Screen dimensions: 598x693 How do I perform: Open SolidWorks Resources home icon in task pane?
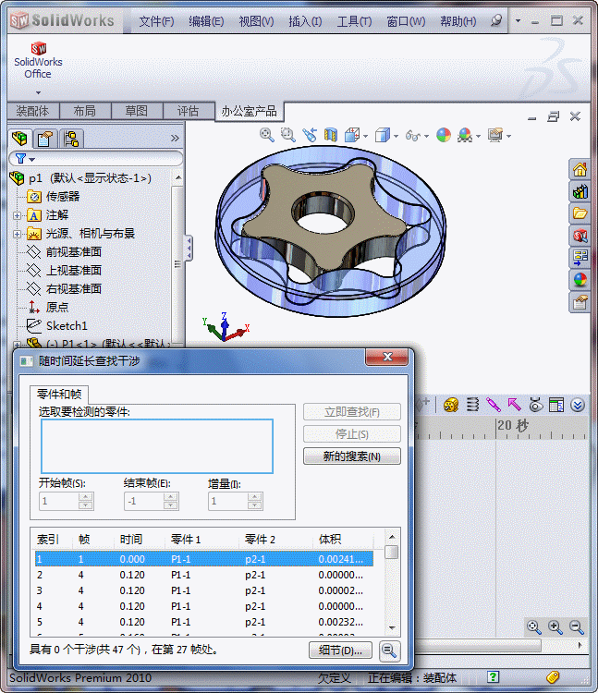point(580,169)
